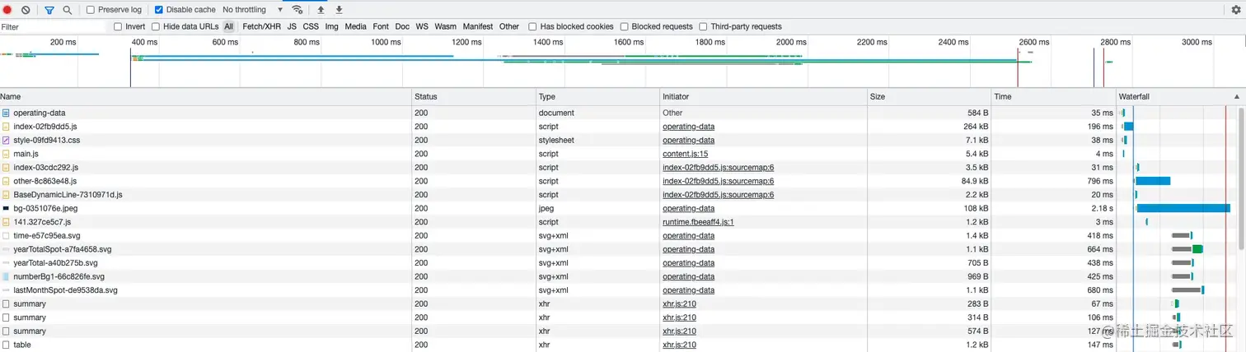Screen dimensions: 1246x352
Task: Select the Other type filter
Action: pyautogui.click(x=509, y=26)
